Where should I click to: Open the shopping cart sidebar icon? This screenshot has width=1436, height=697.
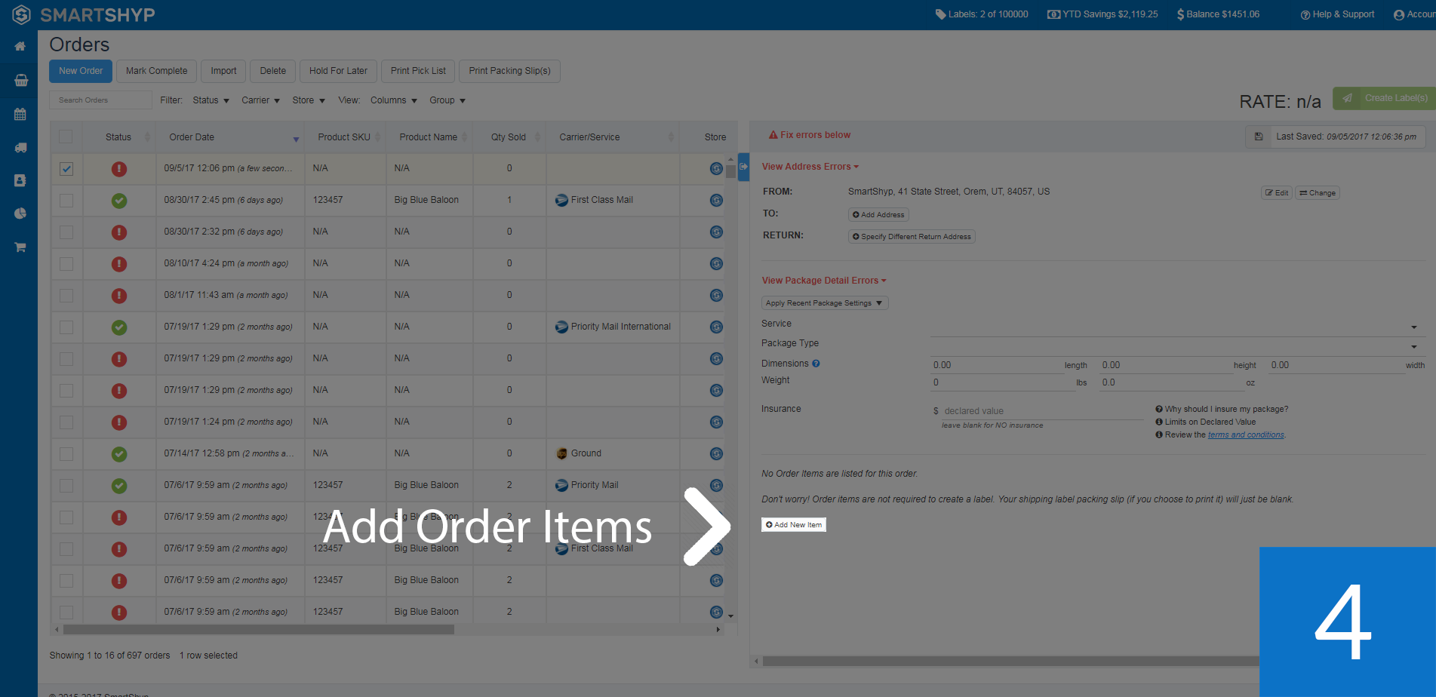(20, 247)
